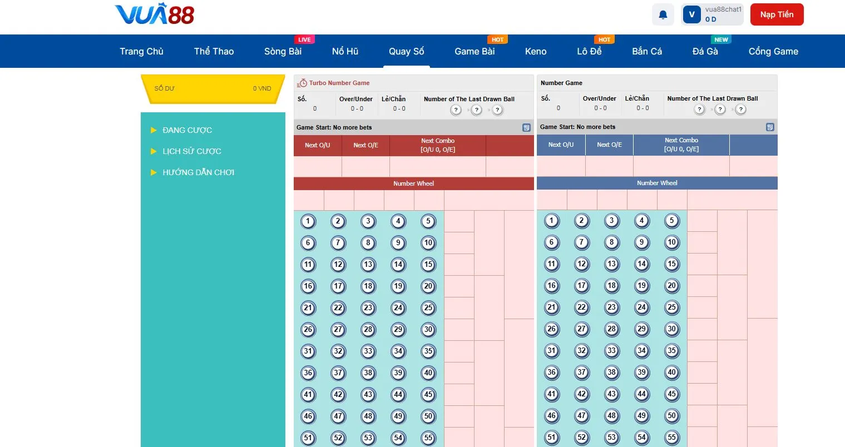Viewport: 845px width, 447px height.
Task: Open HƯỚNG DẪN CHƠI in sidebar
Action: point(198,172)
